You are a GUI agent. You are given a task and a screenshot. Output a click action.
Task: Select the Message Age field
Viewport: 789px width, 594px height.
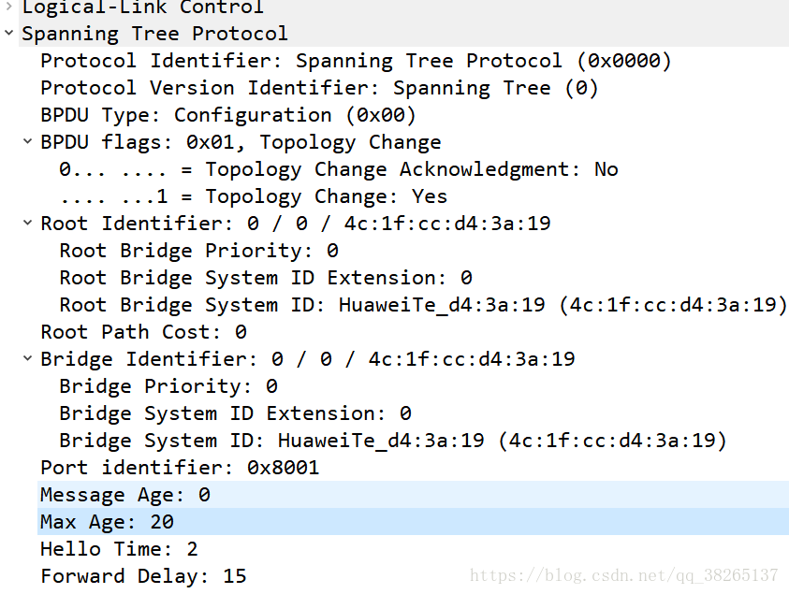(125, 495)
